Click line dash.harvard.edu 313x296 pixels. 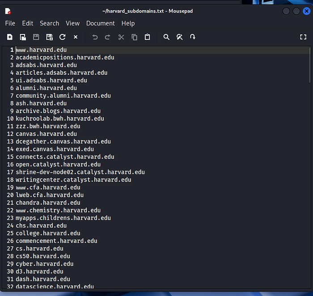(x=43, y=279)
